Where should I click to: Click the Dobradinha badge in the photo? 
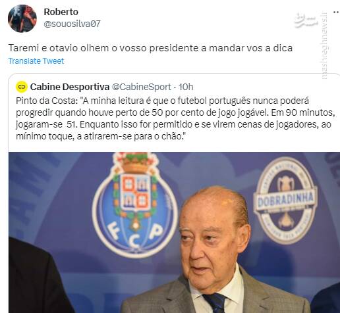tap(285, 201)
